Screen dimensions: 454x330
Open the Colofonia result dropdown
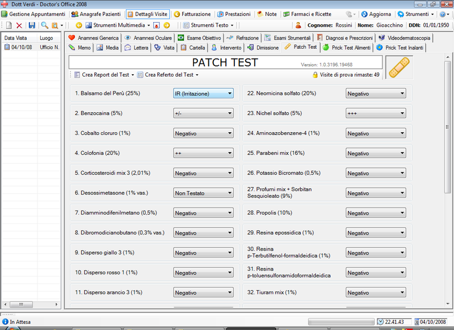[203, 153]
